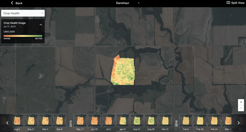Image resolution: width=246 pixels, height=132 pixels.
Task: Click the 2016 year marker on timeline
Action: (x=176, y=123)
